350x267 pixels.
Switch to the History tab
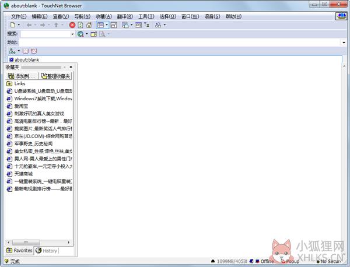pos(47,251)
